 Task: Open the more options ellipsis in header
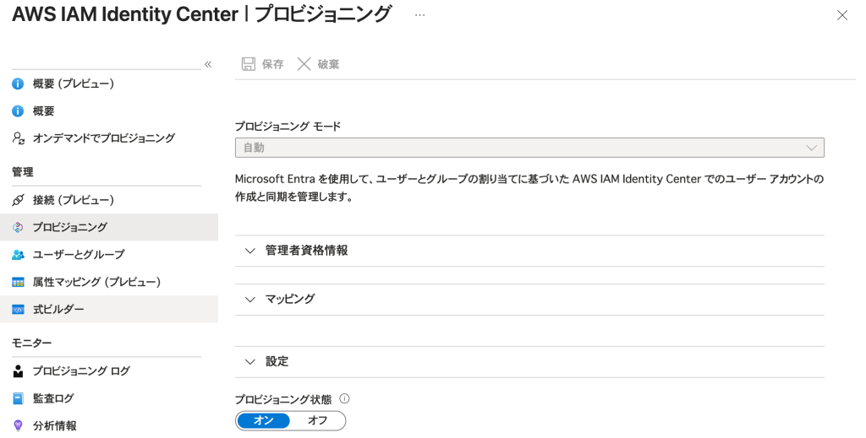click(419, 15)
